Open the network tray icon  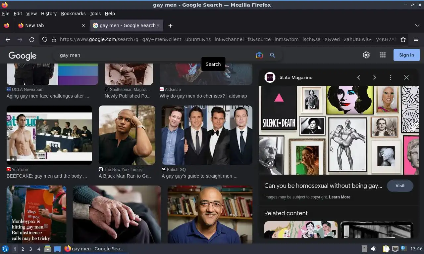click(x=395, y=249)
